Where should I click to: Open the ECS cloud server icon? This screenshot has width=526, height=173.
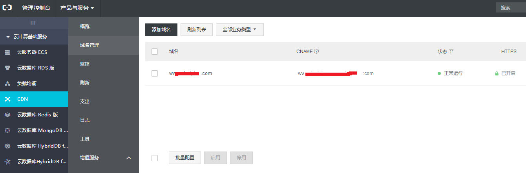(7, 52)
